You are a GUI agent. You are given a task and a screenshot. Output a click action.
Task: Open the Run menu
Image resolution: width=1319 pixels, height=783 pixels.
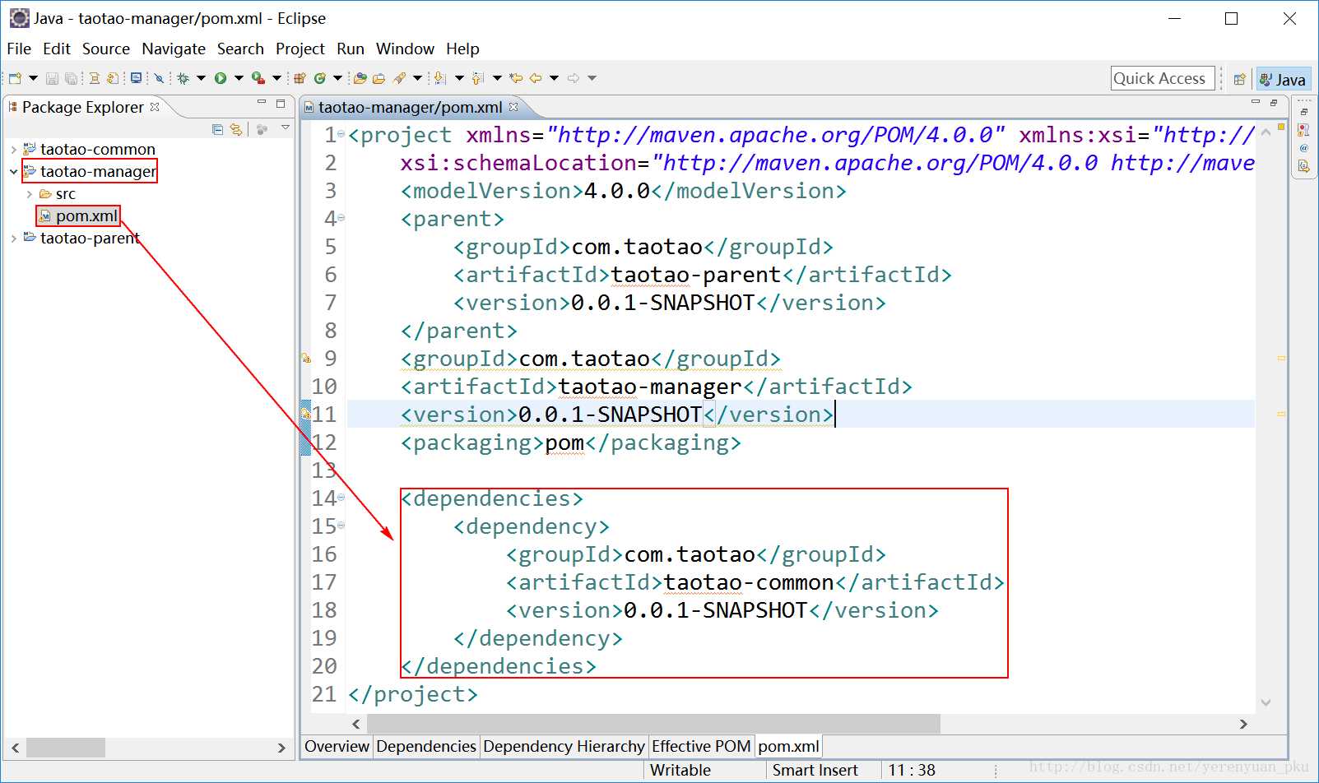[x=351, y=49]
